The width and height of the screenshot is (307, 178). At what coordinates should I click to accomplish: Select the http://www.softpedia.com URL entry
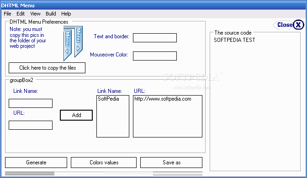(x=163, y=99)
